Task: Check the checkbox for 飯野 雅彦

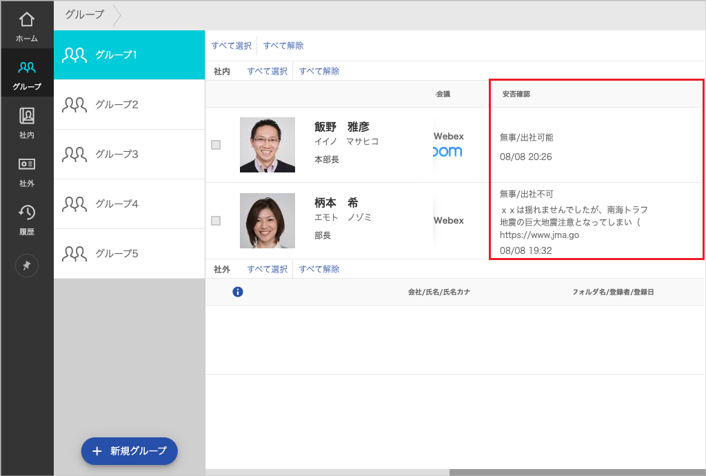Action: coord(216,145)
